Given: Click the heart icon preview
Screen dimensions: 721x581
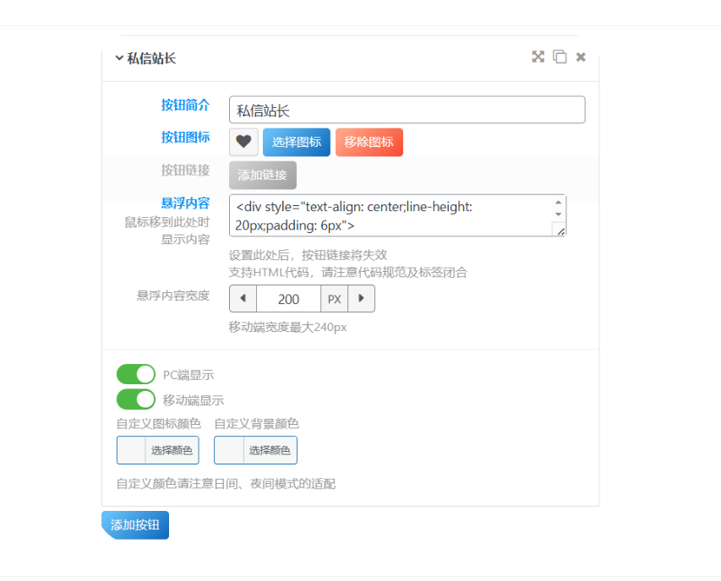Looking at the screenshot, I should (x=243, y=142).
